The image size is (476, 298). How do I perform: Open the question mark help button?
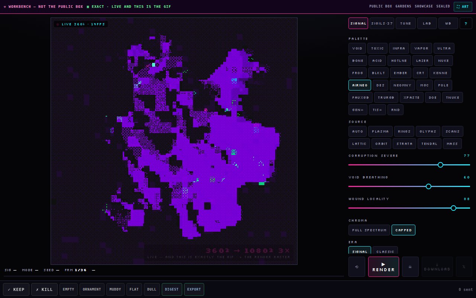pyautogui.click(x=466, y=23)
